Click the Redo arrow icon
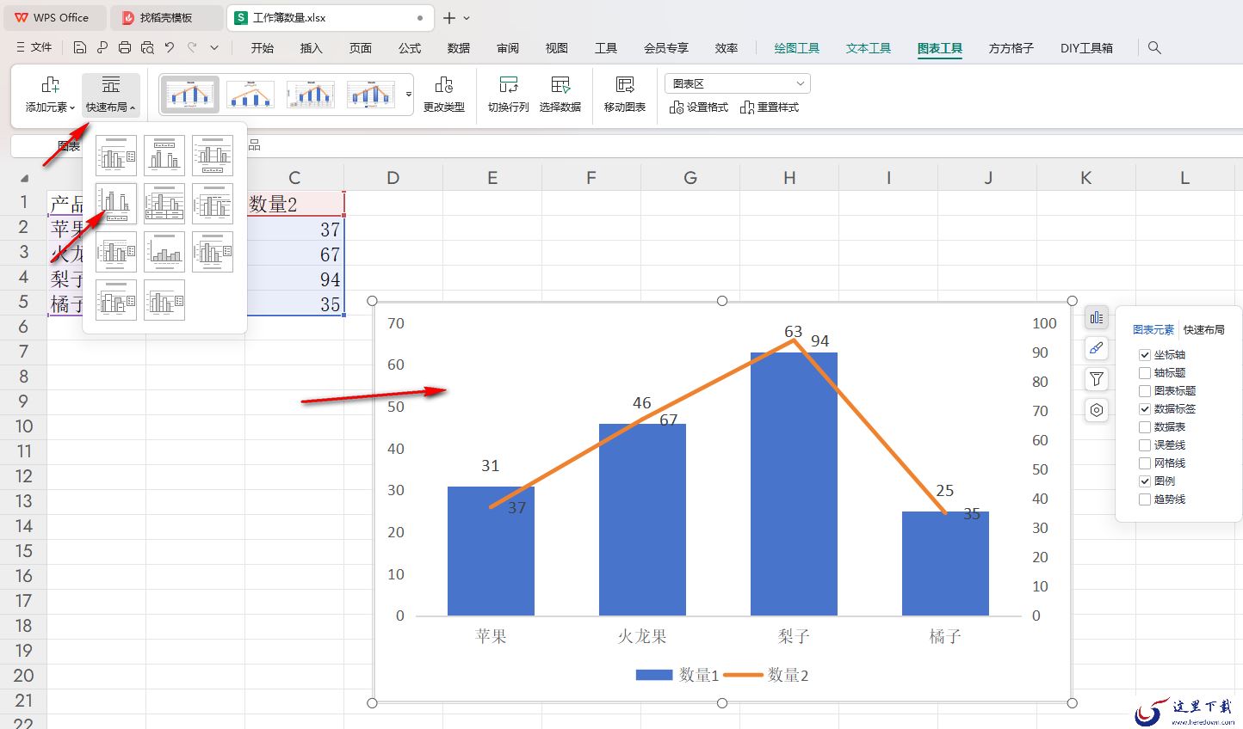 [192, 47]
